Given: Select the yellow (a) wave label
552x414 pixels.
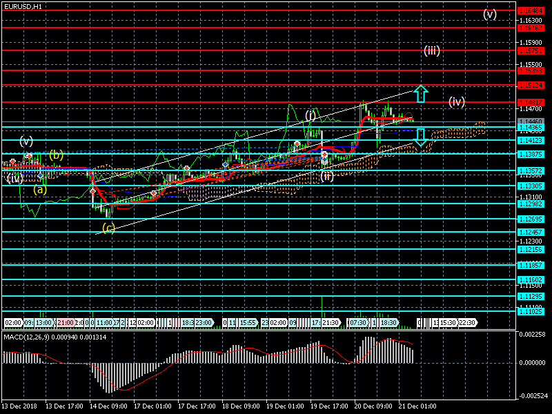Looking at the screenshot, I should pos(40,189).
